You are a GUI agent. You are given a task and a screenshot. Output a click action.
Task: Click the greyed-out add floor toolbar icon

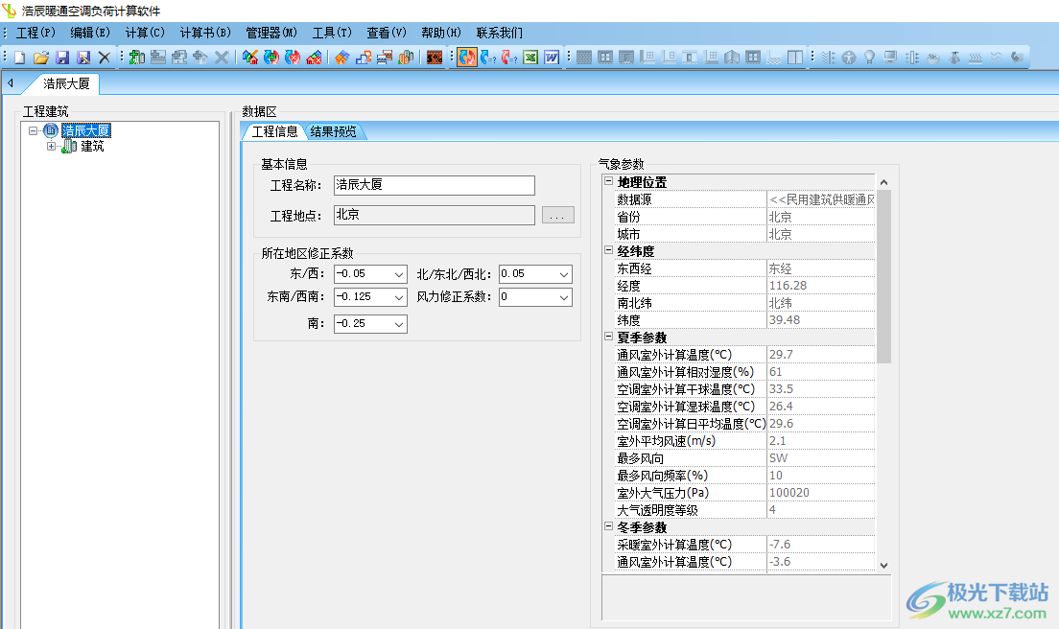point(158,58)
